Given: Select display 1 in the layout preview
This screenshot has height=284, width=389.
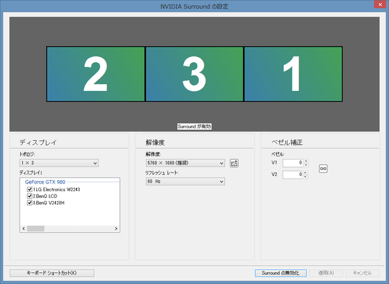Looking at the screenshot, I should pyautogui.click(x=293, y=75).
